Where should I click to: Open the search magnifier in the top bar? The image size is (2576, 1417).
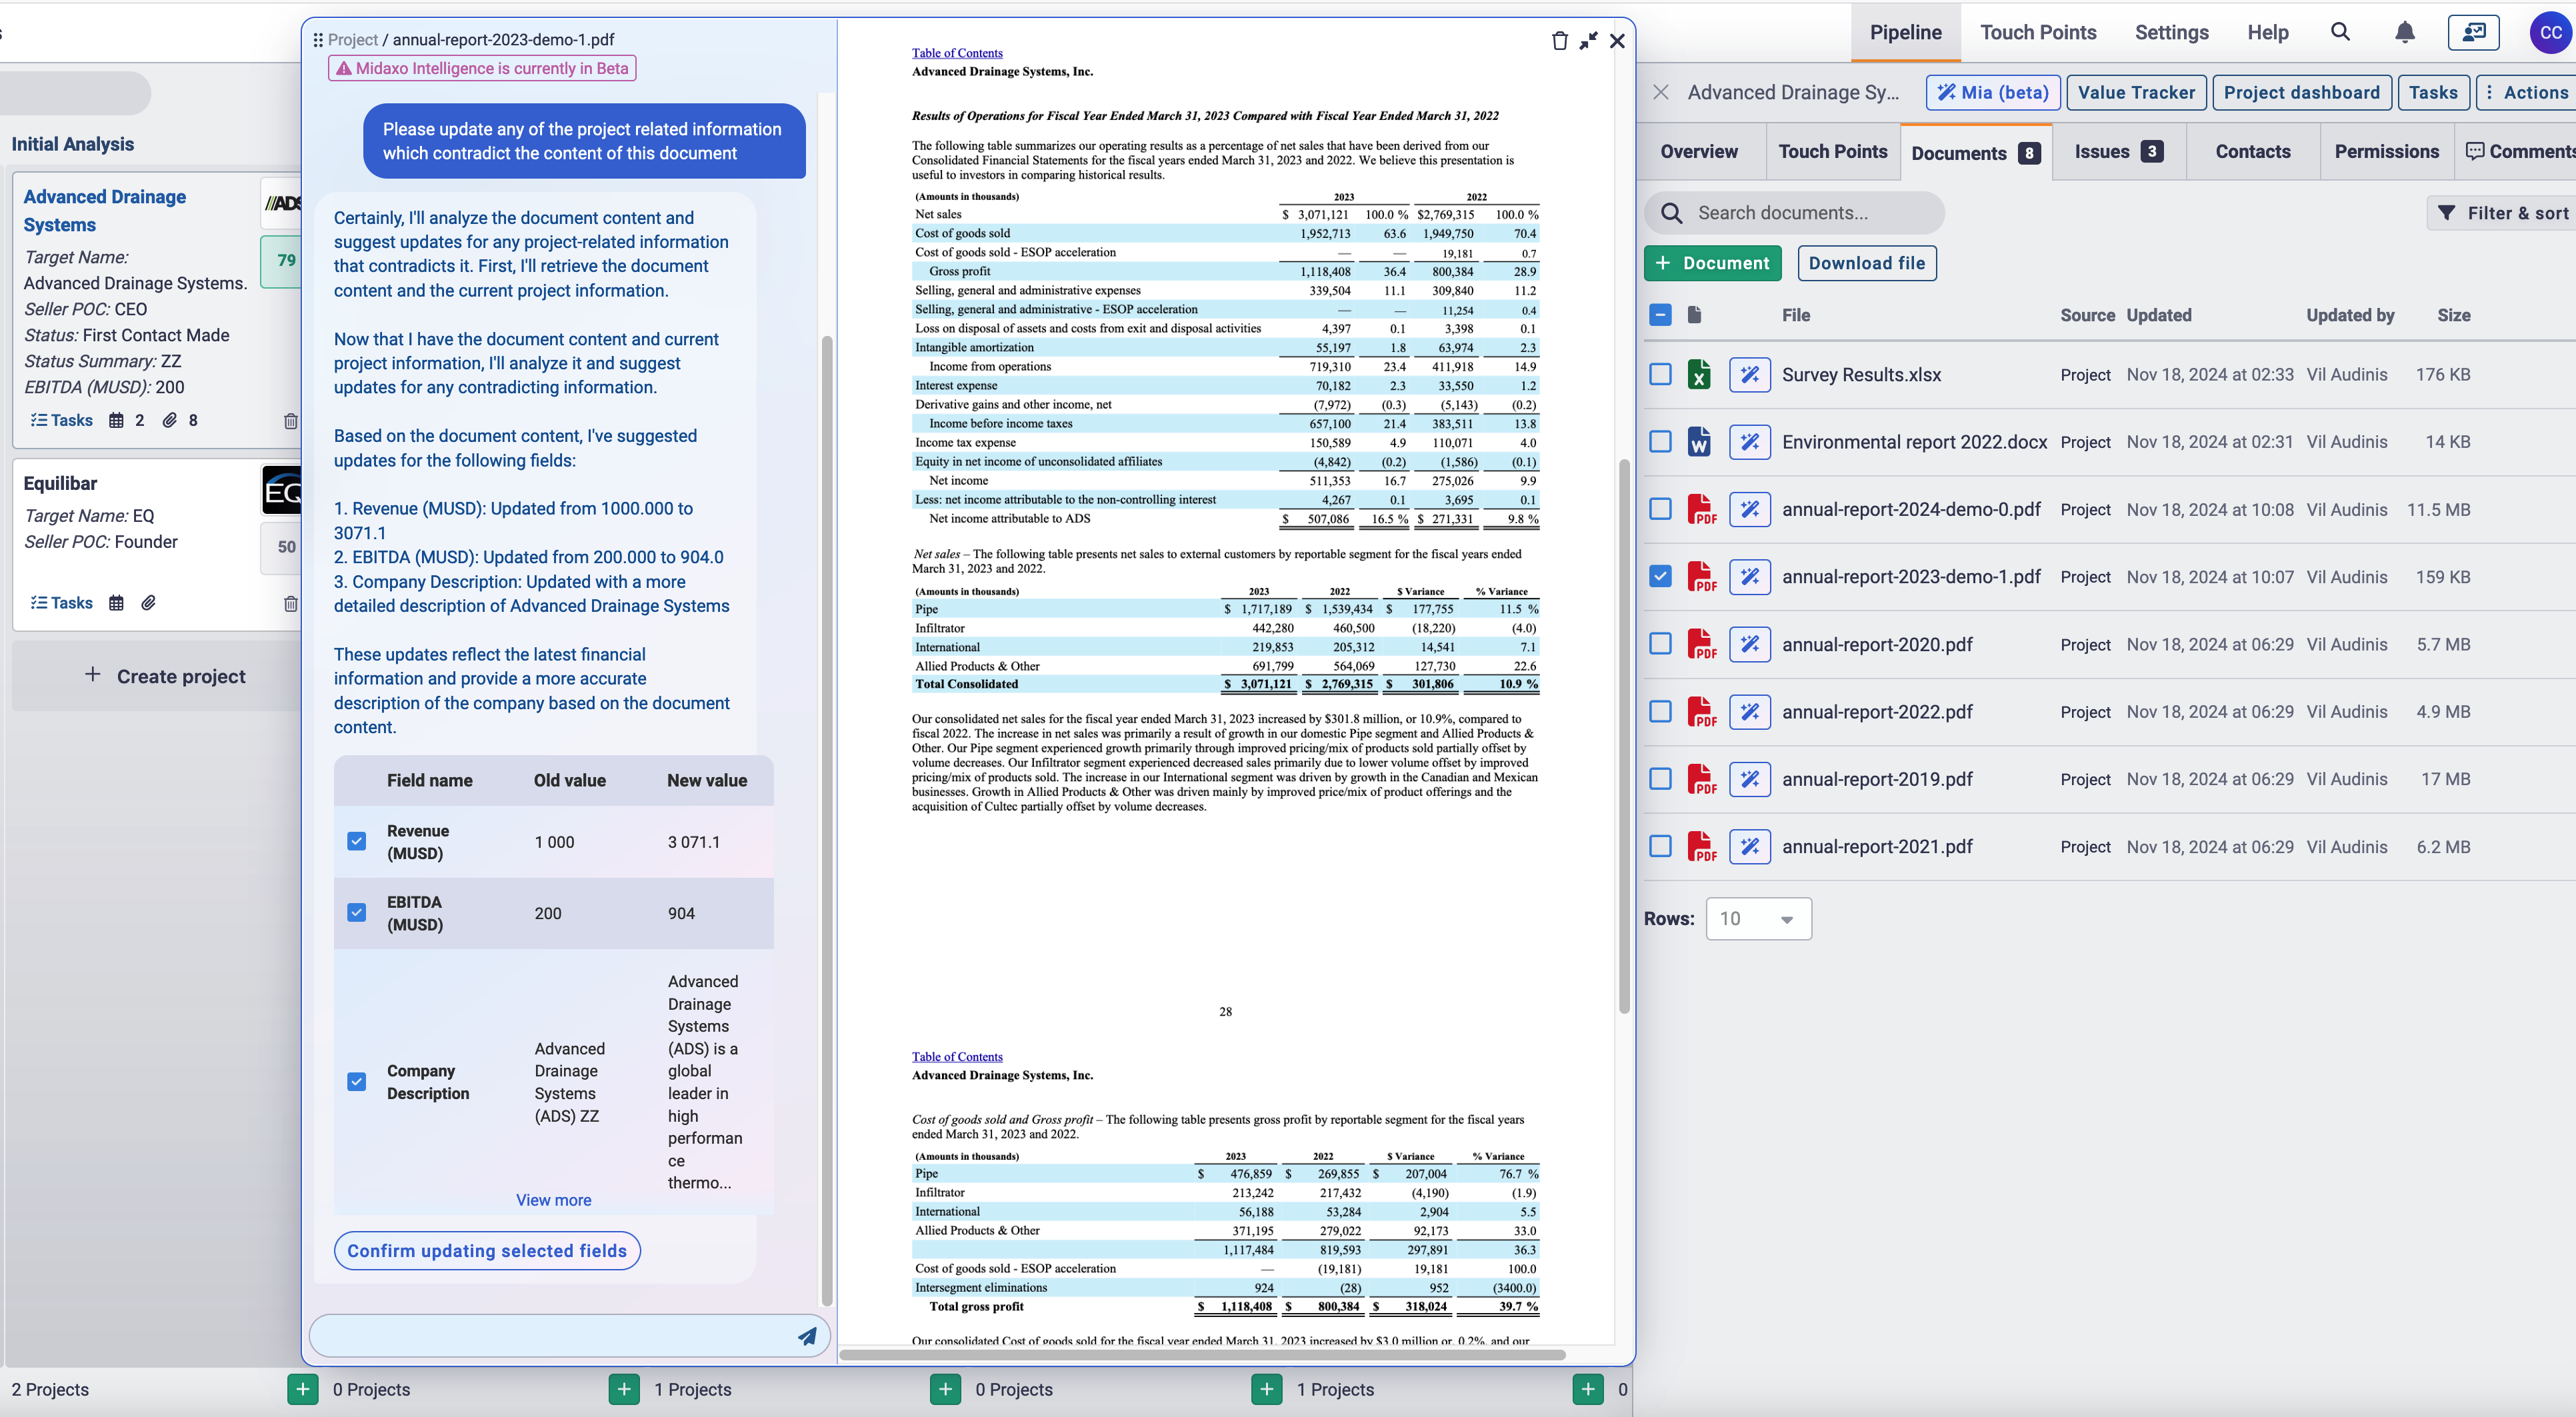pos(2340,32)
